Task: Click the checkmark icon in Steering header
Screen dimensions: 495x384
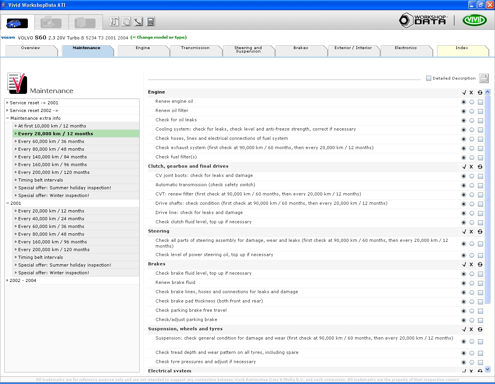Action: 464,232
